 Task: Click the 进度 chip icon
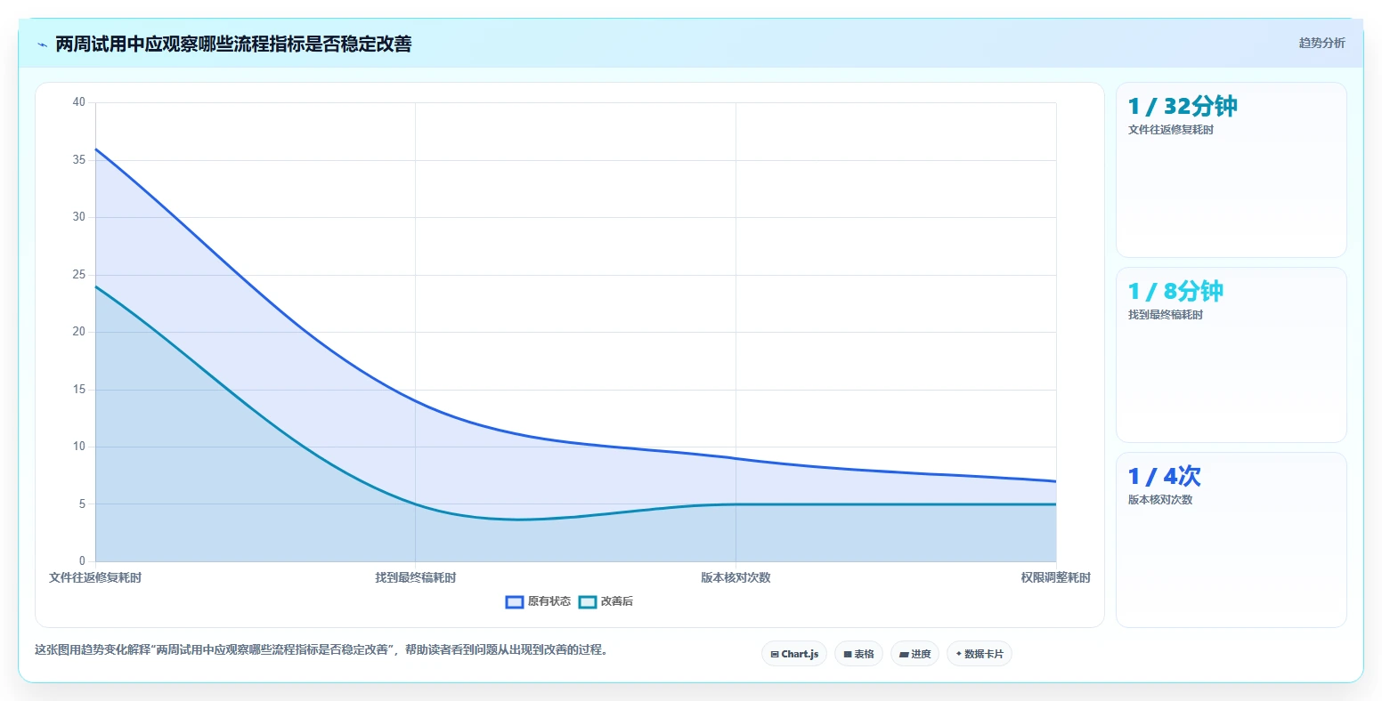pyautogui.click(x=904, y=654)
